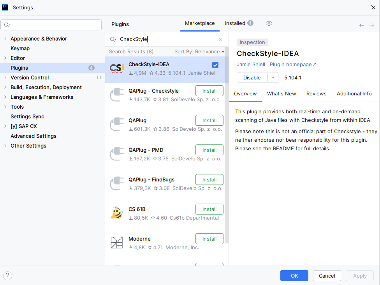
Task: Switch to the Installed tab
Action: click(236, 23)
